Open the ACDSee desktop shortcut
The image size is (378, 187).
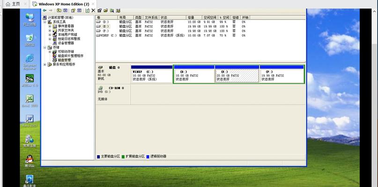click(x=30, y=80)
